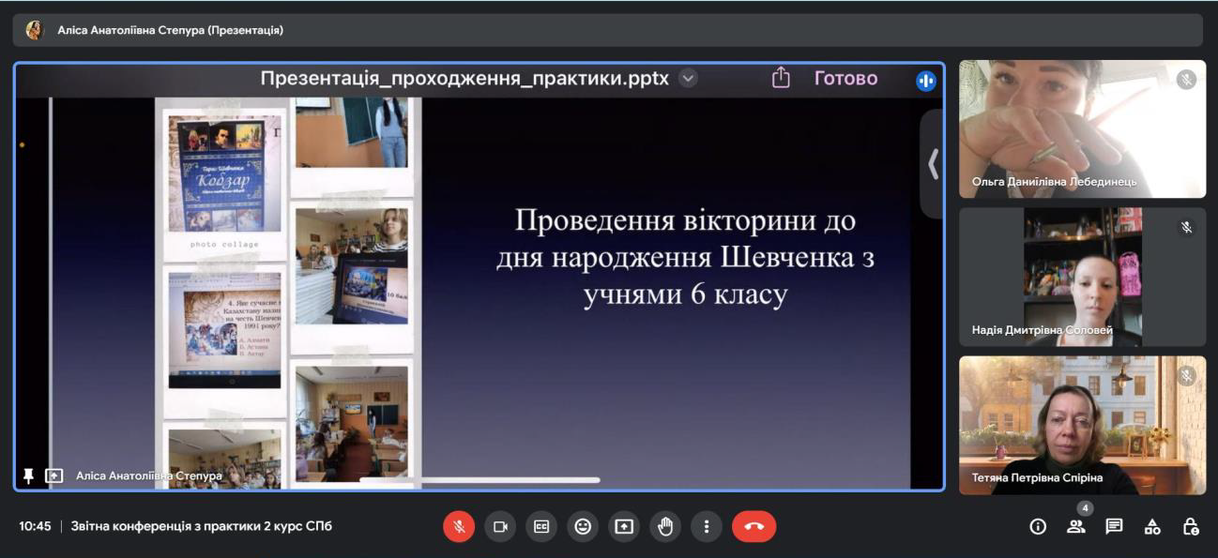Expand the file name dropdown chevron
The width and height of the screenshot is (1218, 558).
688,79
